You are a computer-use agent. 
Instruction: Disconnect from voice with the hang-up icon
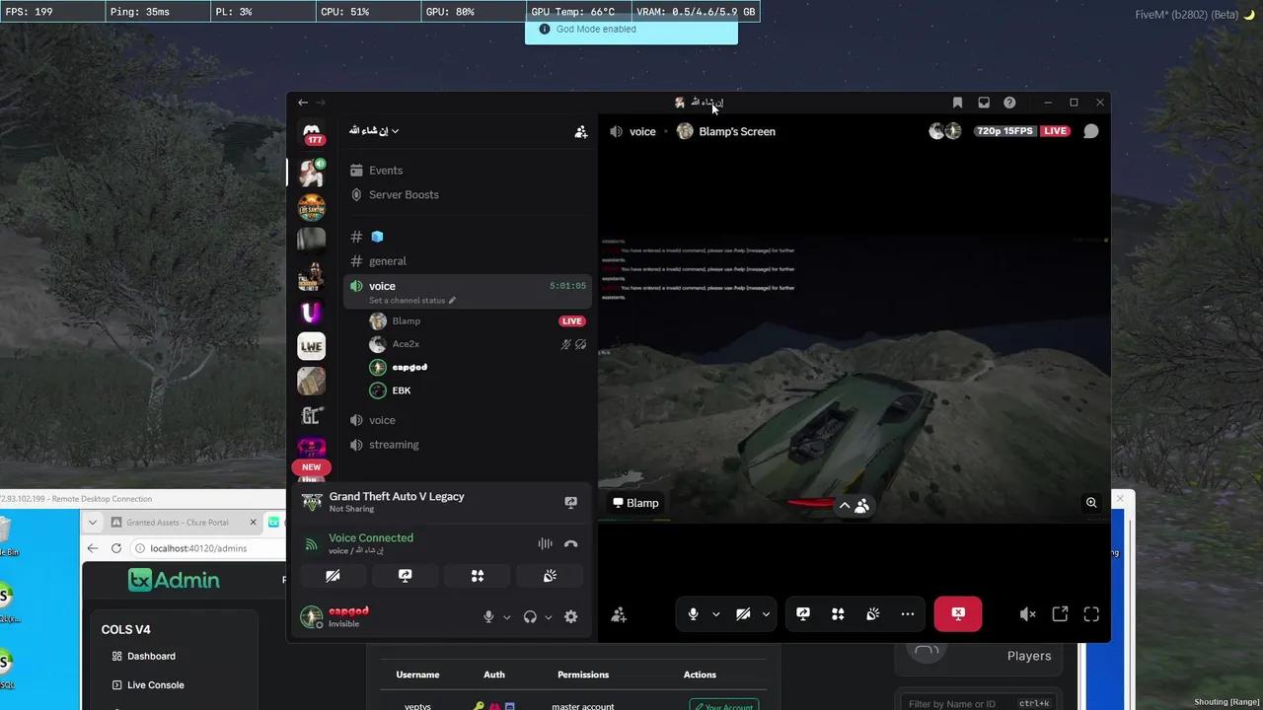tap(570, 543)
